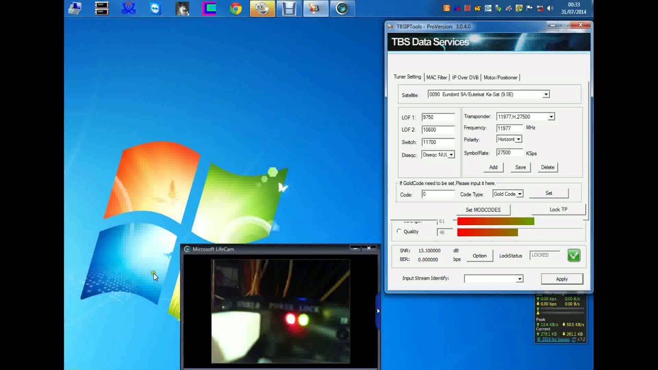The width and height of the screenshot is (658, 370).
Task: Click the Switch frequency input field
Action: [x=438, y=142]
